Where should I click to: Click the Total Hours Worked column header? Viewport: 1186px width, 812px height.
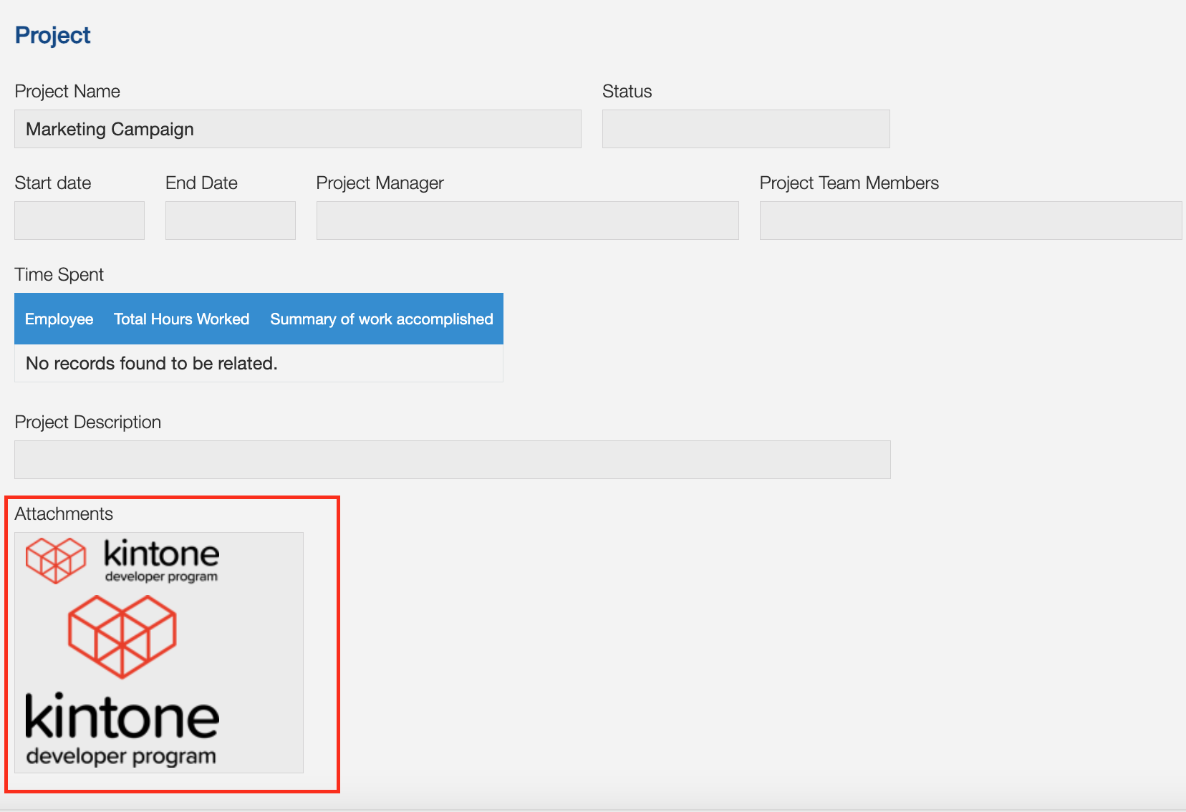click(x=181, y=319)
